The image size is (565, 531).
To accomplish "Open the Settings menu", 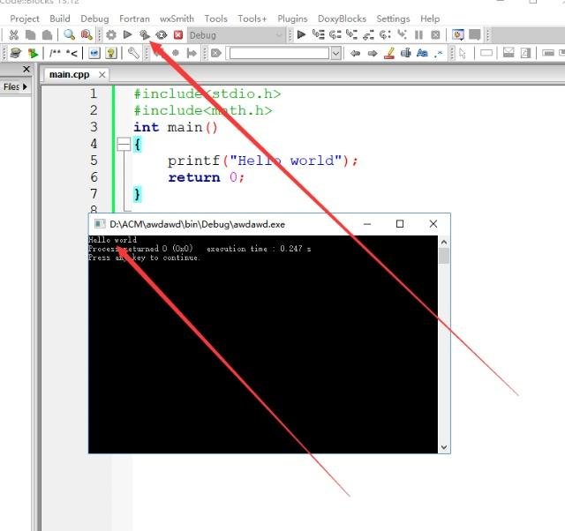I will [393, 19].
